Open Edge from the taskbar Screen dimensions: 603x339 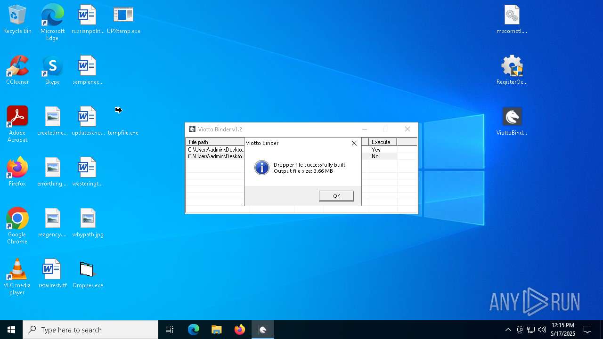[193, 330]
